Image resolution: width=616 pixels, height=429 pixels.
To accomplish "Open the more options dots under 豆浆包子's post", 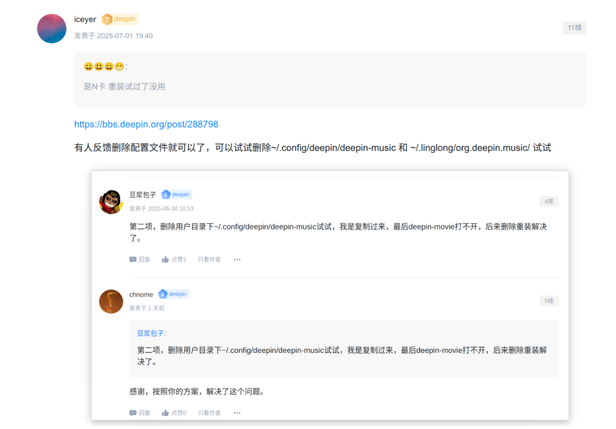I will 238,259.
